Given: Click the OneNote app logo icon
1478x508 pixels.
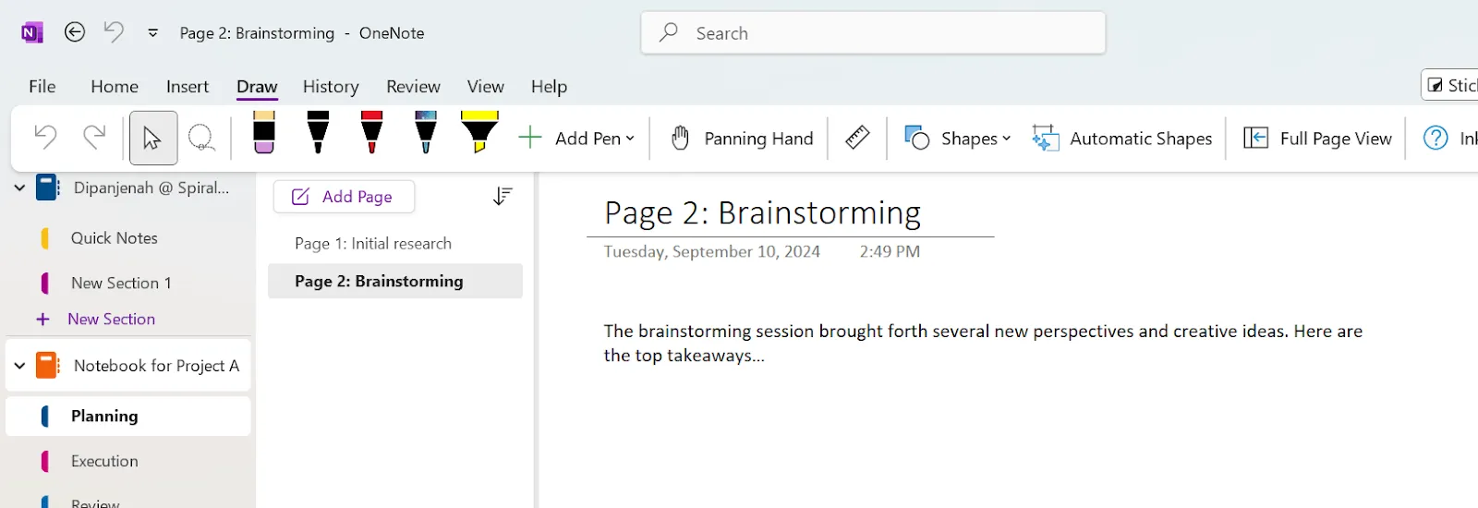Looking at the screenshot, I should (31, 33).
